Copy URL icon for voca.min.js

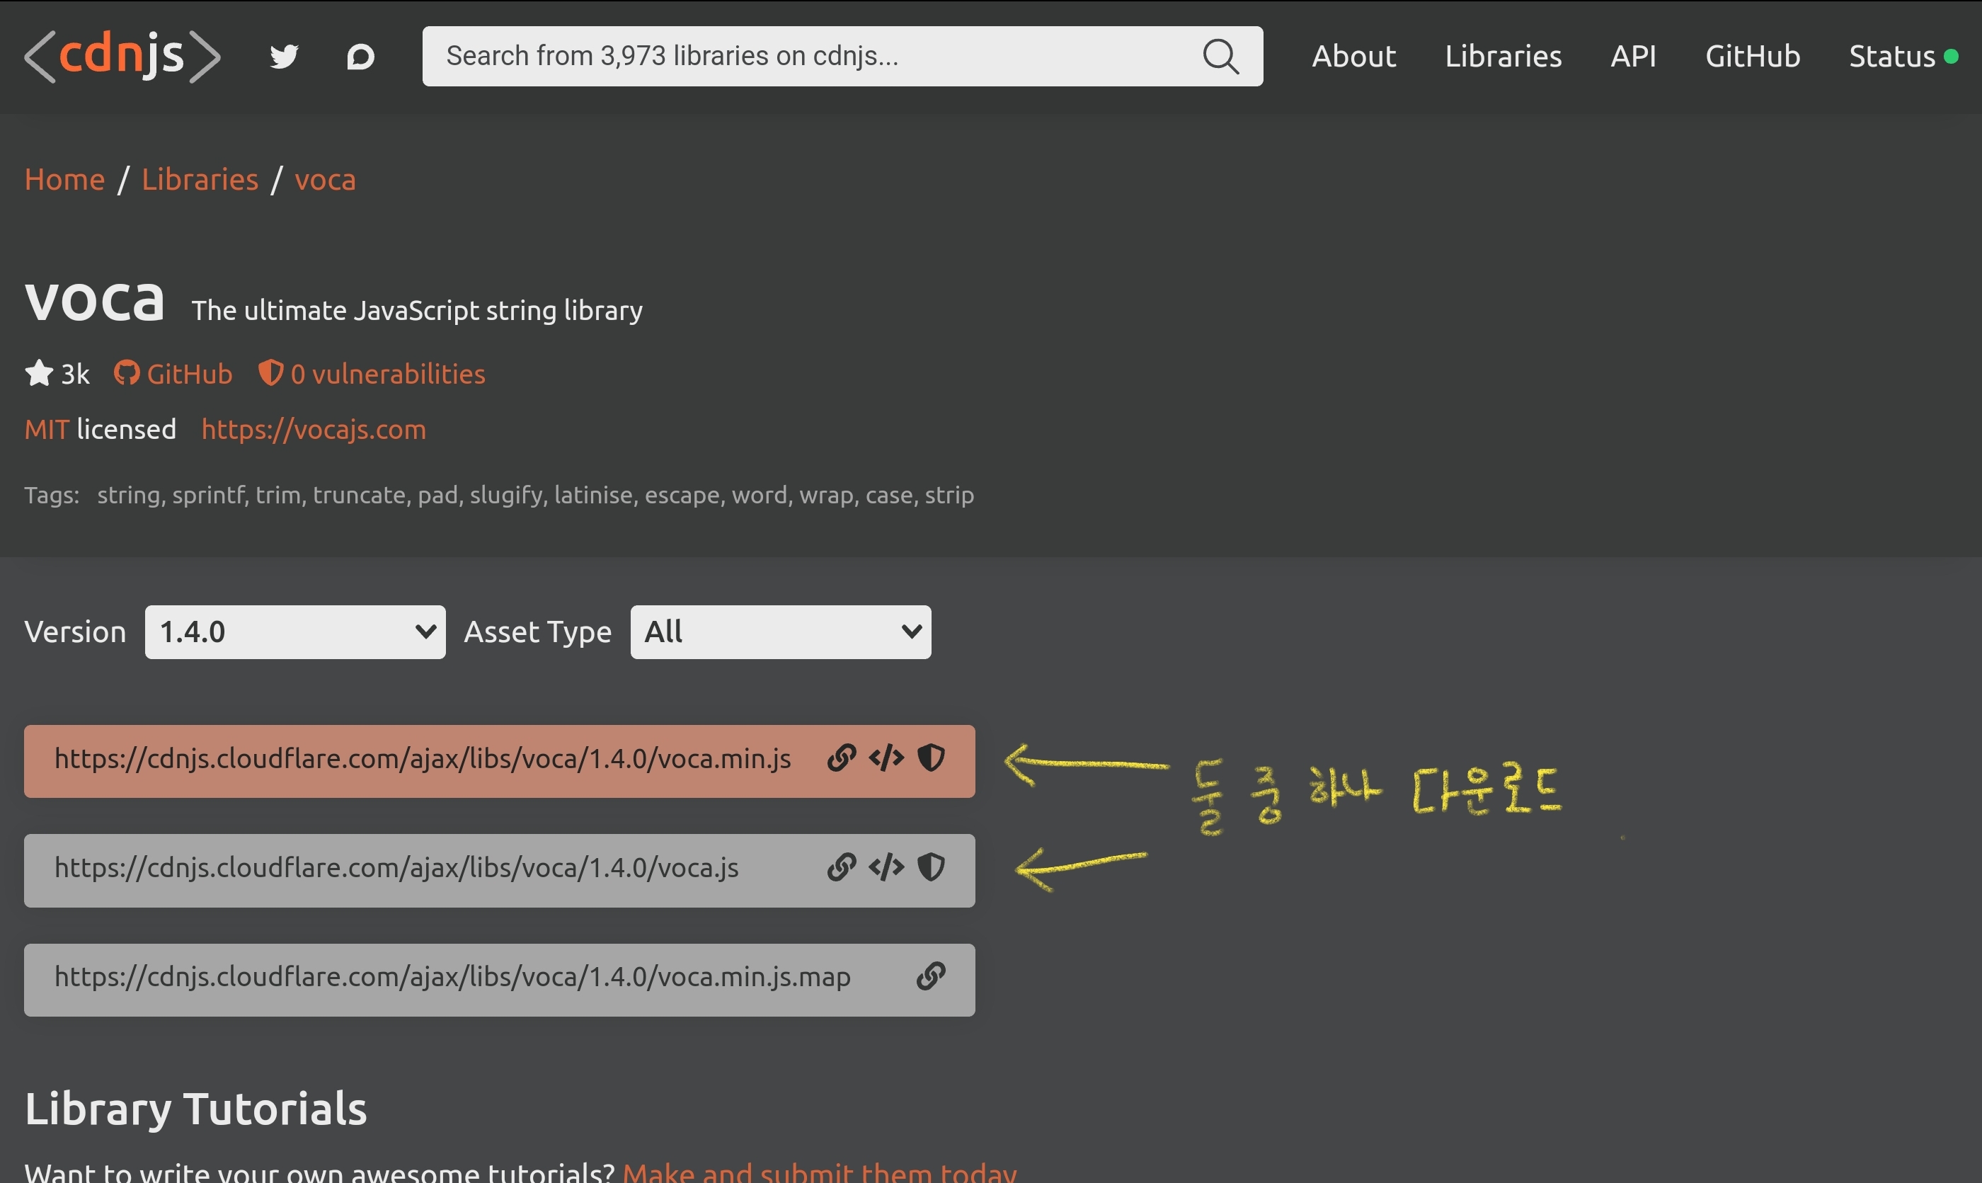coord(842,758)
